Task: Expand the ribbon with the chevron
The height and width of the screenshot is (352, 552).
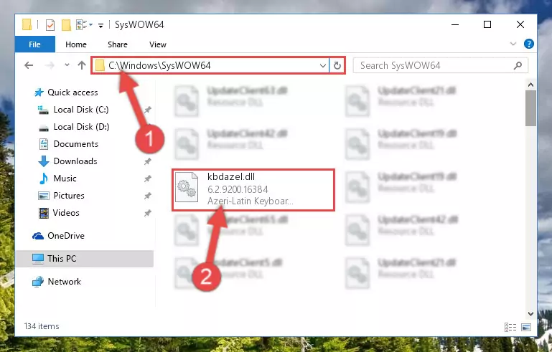Action: click(513, 44)
